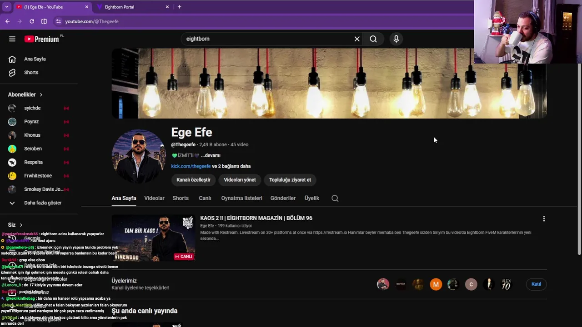This screenshot has height=327, width=582.
Task: Click the page vertical scrollbar
Action: 579,159
